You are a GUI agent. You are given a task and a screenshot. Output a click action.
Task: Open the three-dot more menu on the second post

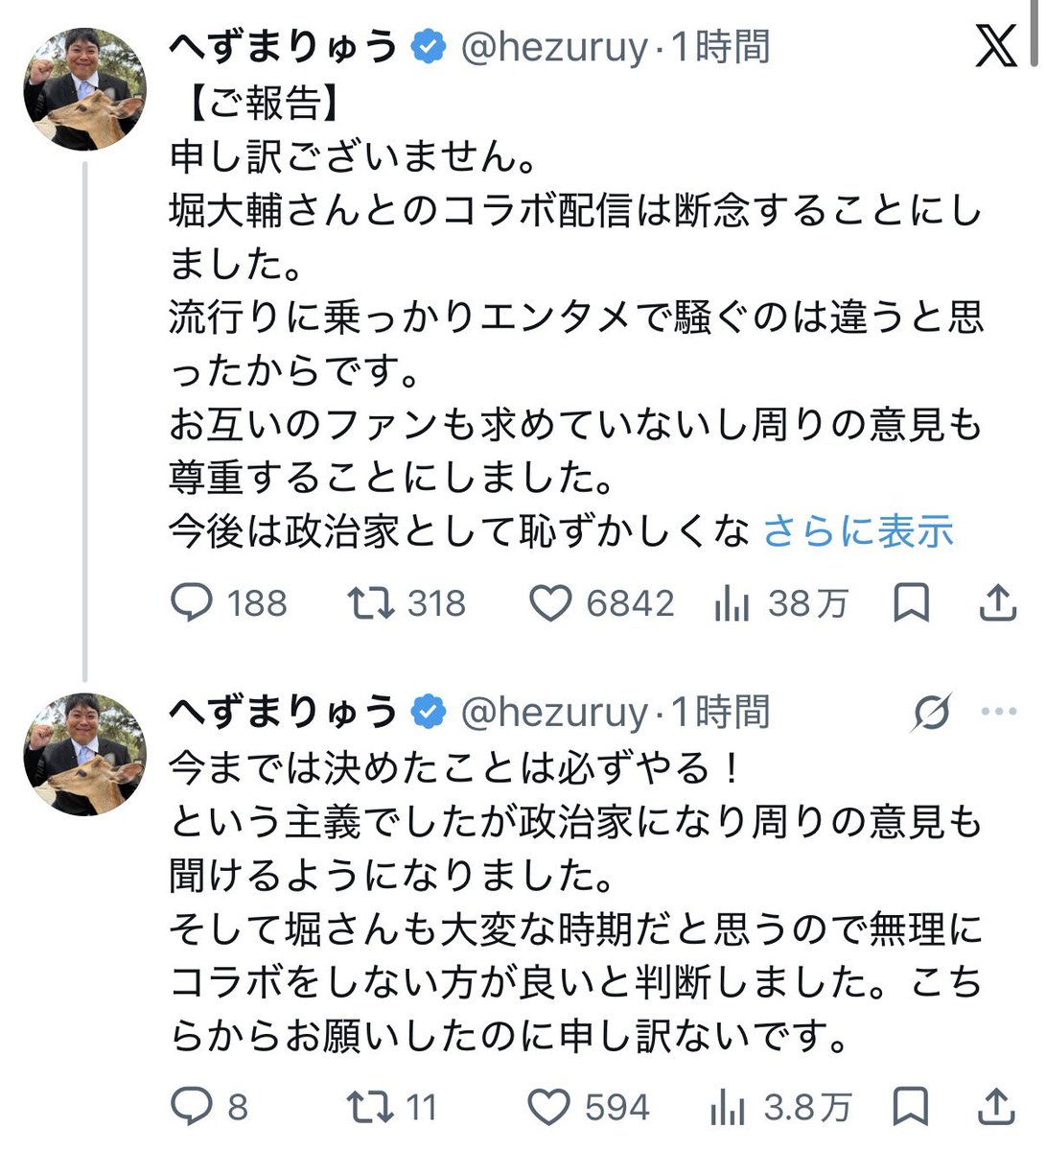pos(999,712)
